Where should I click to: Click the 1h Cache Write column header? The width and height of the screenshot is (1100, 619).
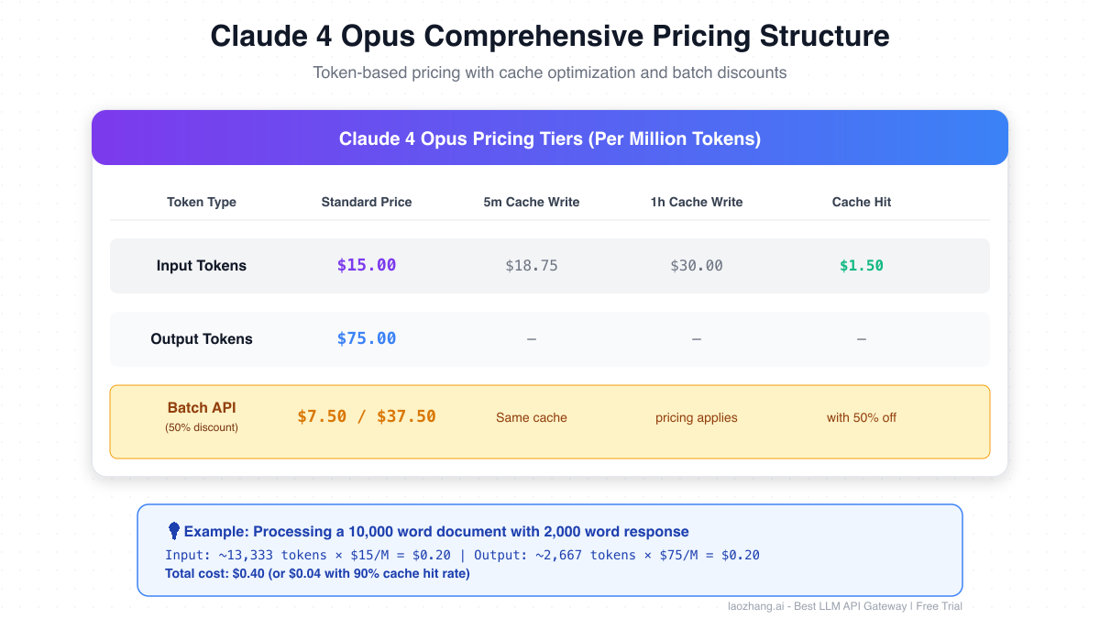(697, 202)
